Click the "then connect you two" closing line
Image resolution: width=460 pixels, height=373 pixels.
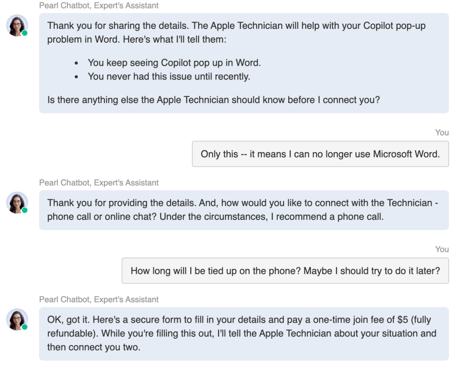(x=94, y=348)
